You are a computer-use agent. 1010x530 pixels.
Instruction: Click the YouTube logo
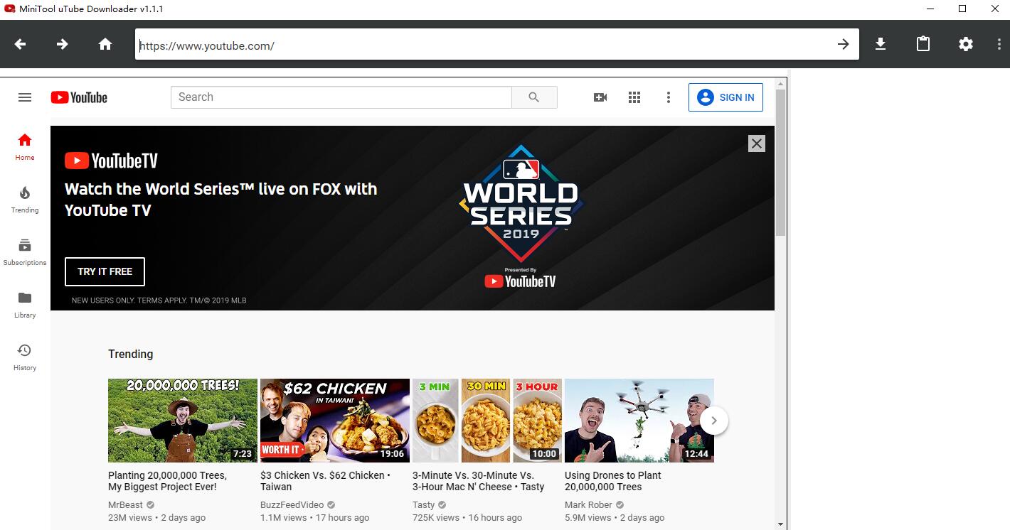click(79, 97)
